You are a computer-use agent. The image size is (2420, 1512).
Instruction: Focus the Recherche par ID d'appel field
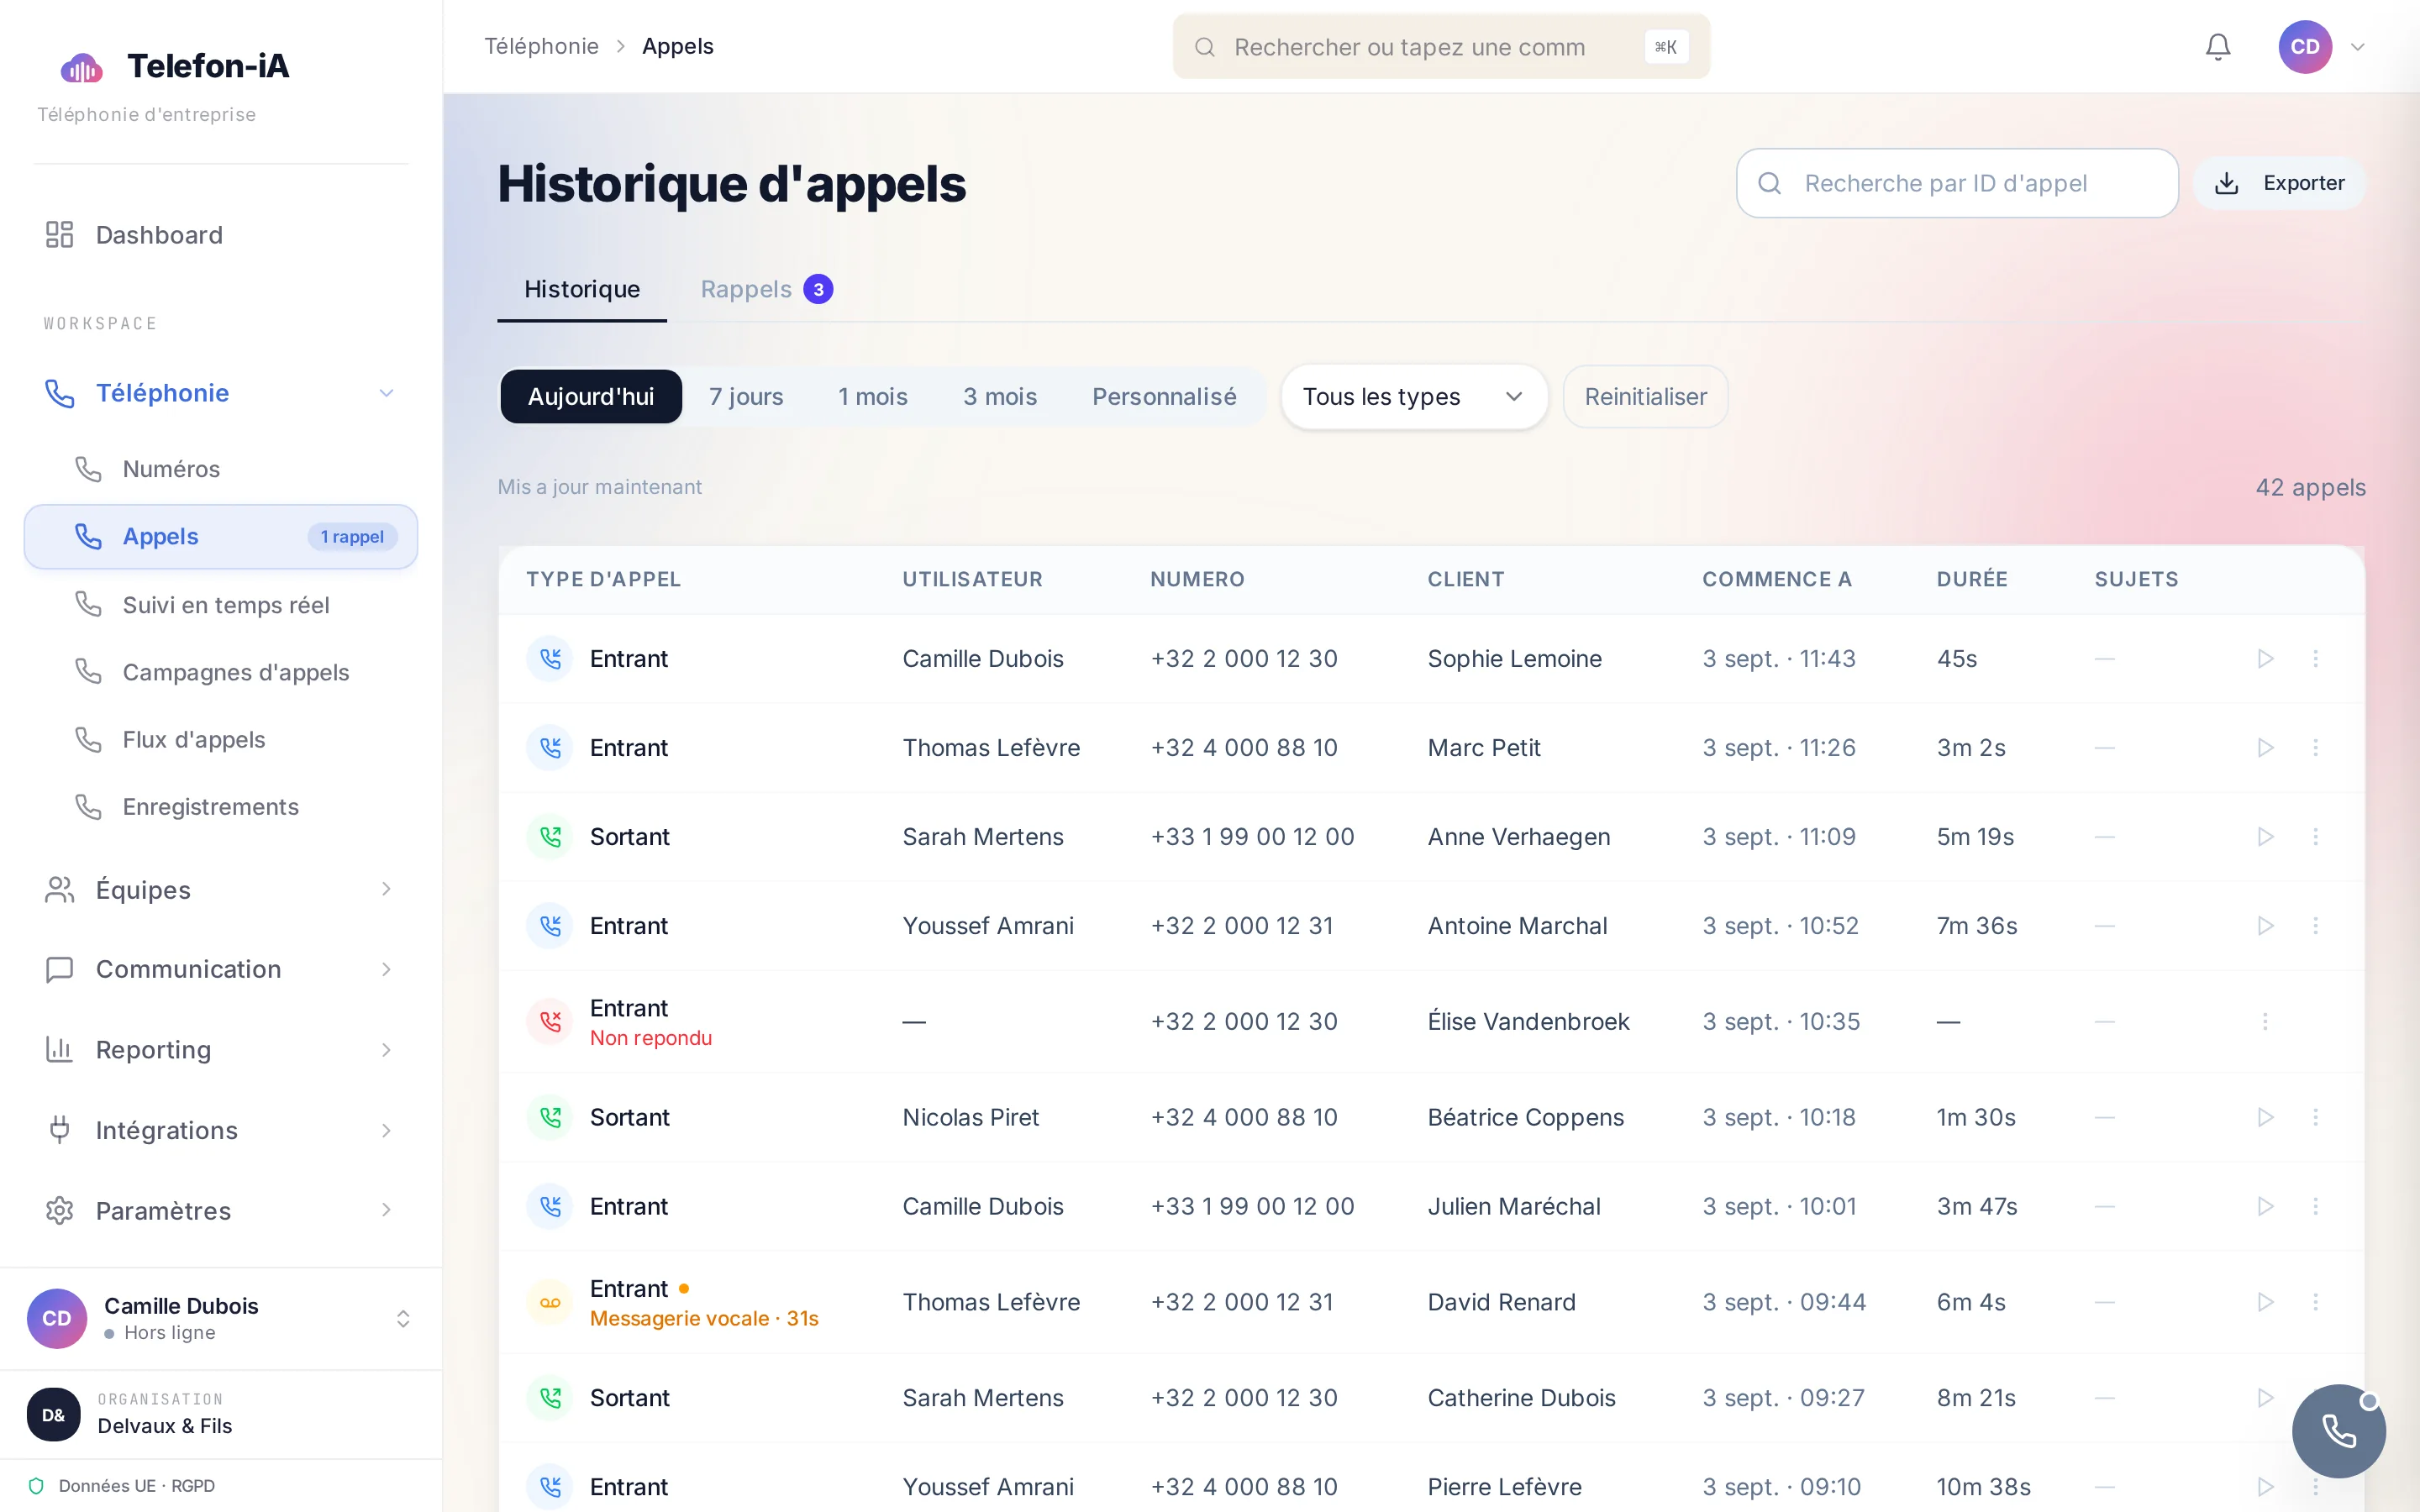tap(1957, 183)
